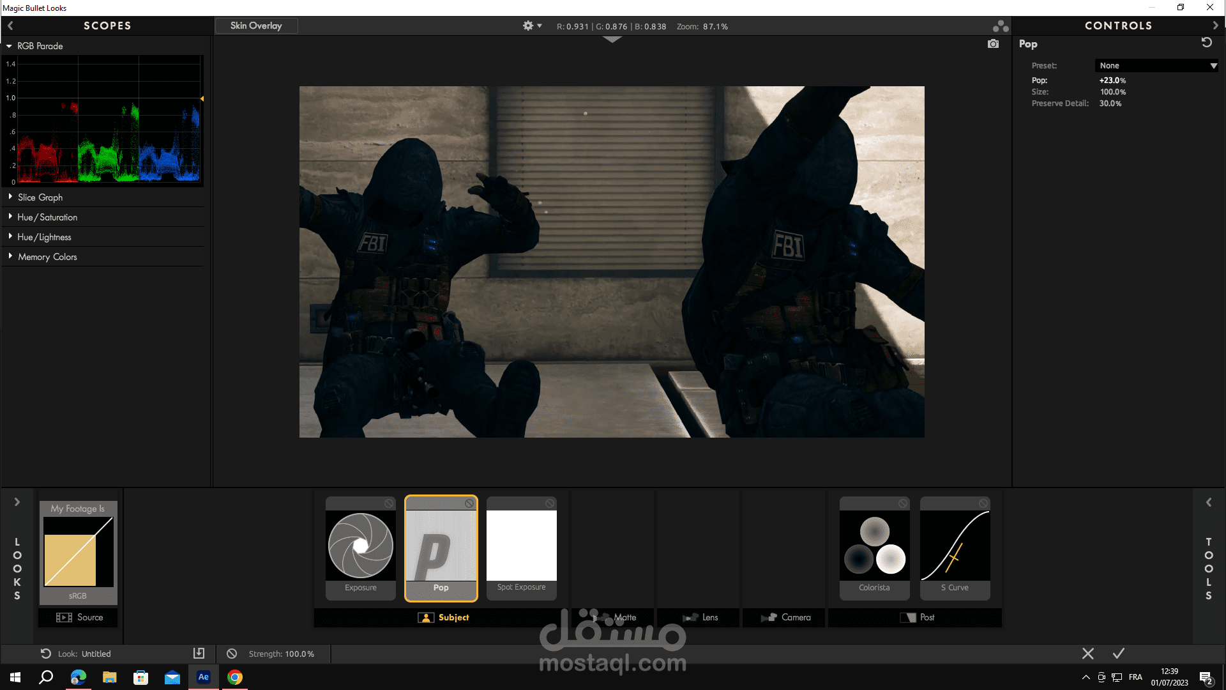This screenshot has height=690, width=1226.
Task: Confirm changes with the checkmark icon
Action: [x=1119, y=654]
